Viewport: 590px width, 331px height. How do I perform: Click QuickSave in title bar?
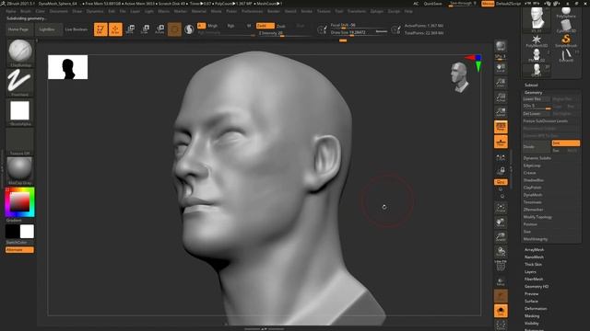432,4
